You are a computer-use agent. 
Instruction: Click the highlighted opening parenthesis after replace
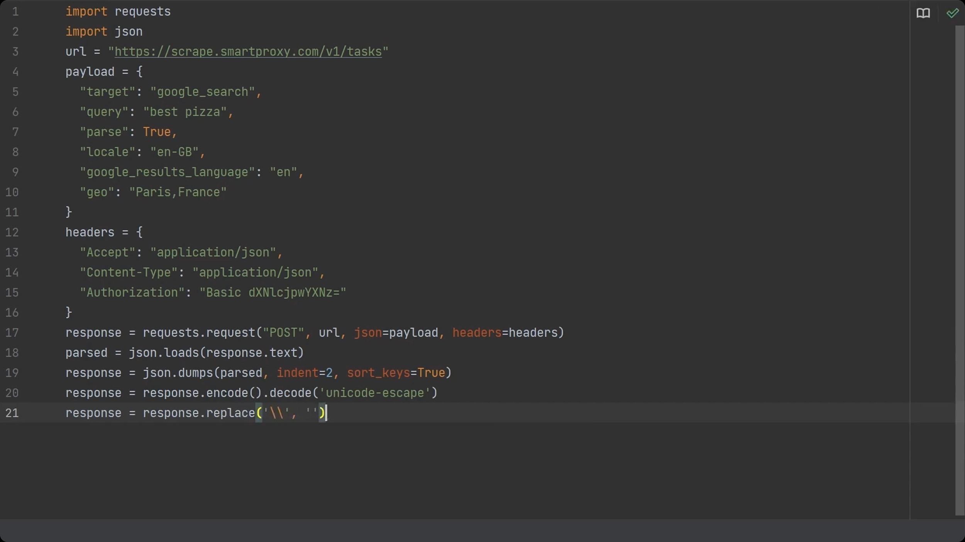pos(259,413)
